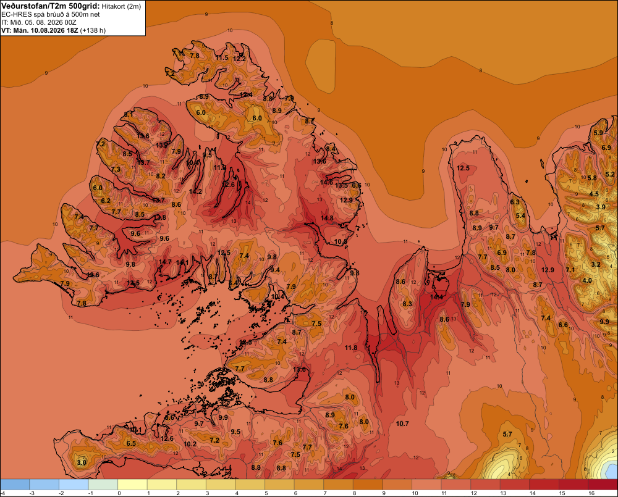The image size is (618, 497).
Task: Click the '3.0' temperature value on the map
Action: point(82,462)
